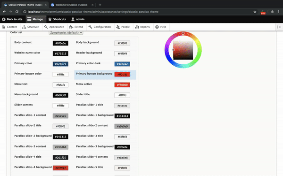Select the Parallax slide-3 title field

pos(122,137)
